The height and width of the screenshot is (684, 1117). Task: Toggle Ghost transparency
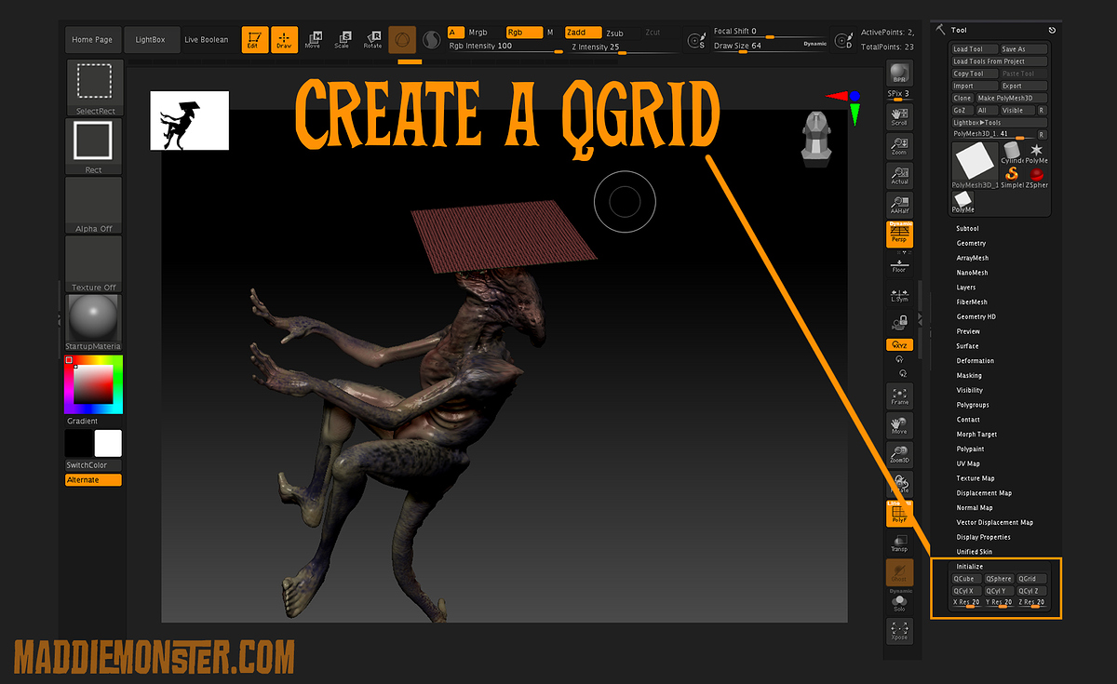(899, 573)
